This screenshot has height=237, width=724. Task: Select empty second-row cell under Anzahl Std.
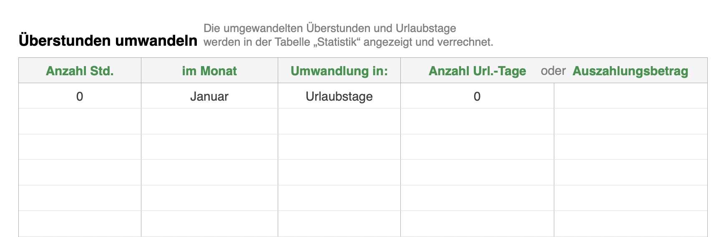coord(80,121)
